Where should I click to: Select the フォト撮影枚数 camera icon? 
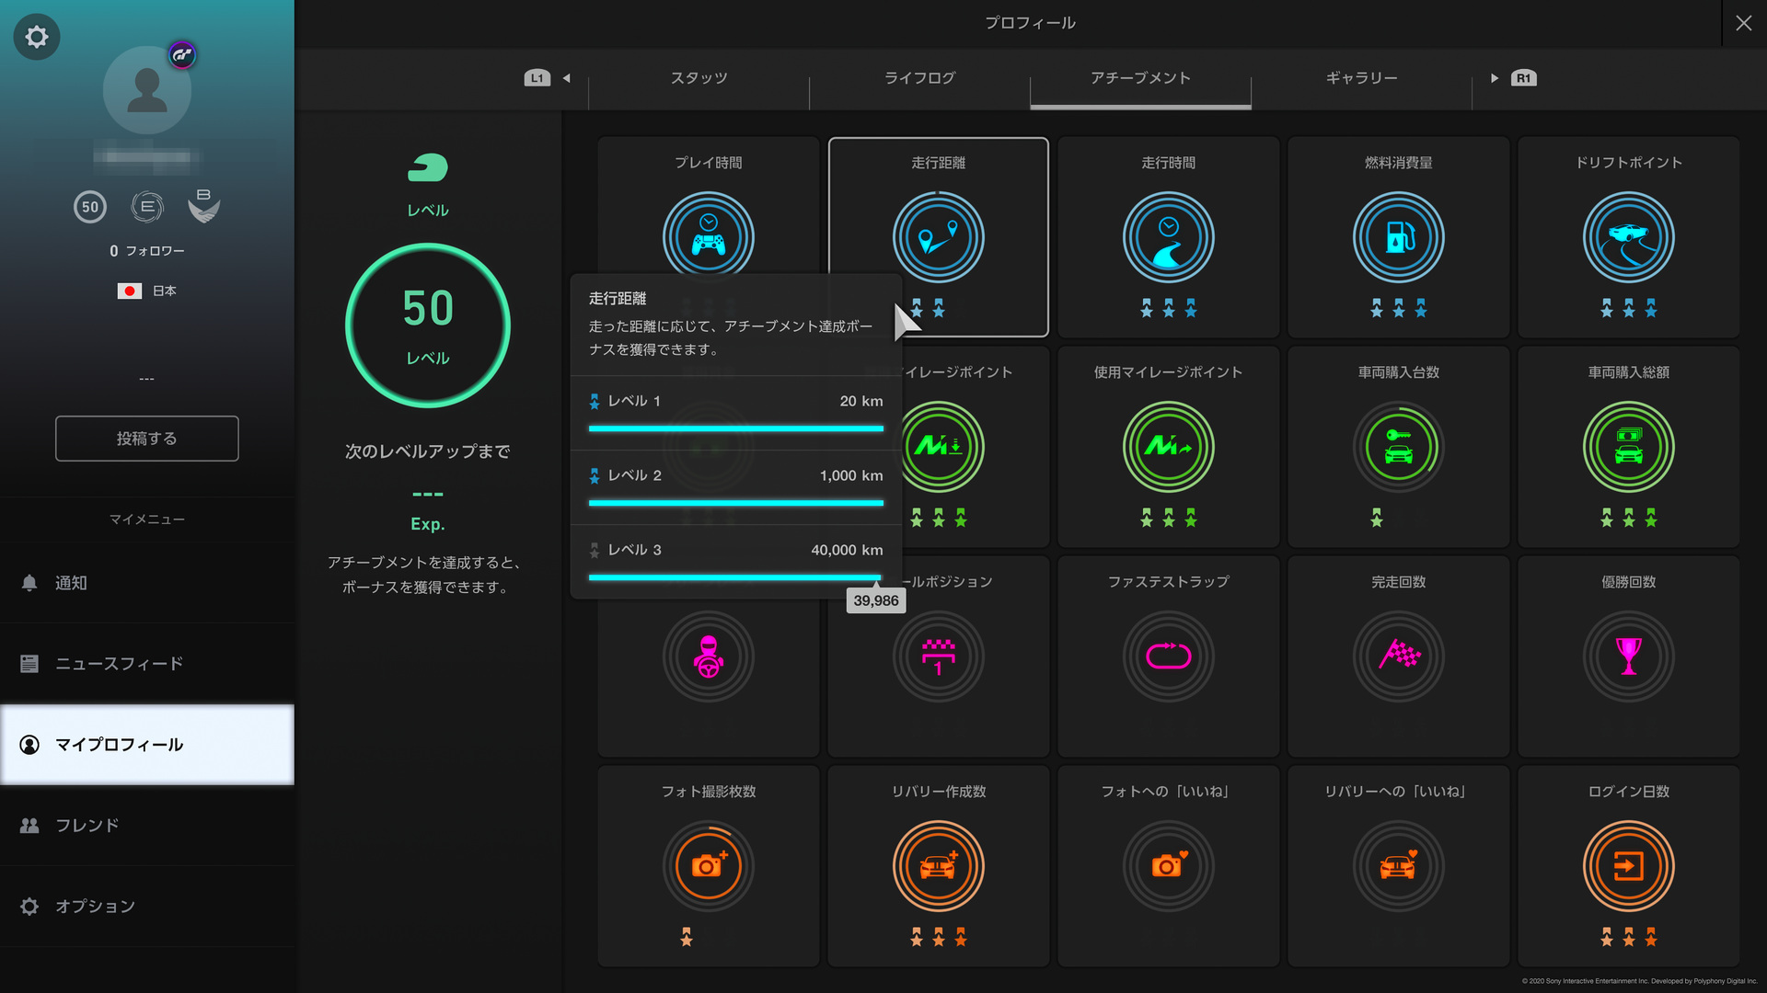tap(709, 866)
